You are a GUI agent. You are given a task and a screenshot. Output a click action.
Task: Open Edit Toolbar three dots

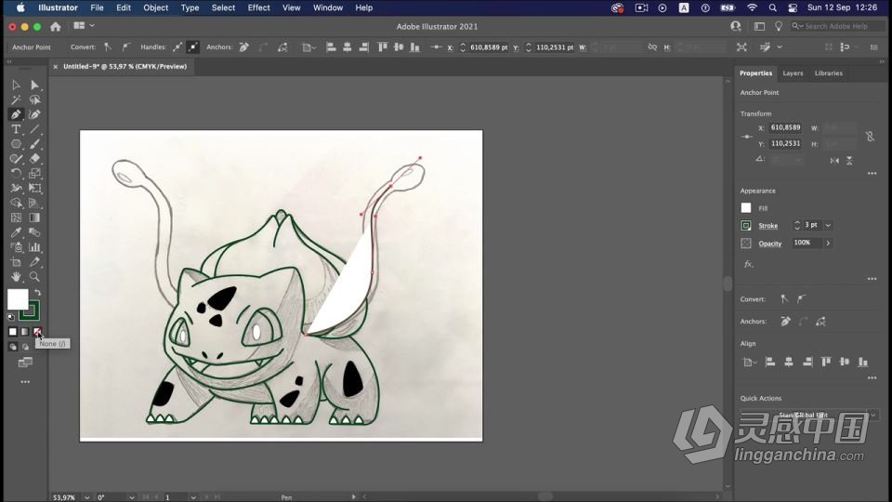pos(25,382)
